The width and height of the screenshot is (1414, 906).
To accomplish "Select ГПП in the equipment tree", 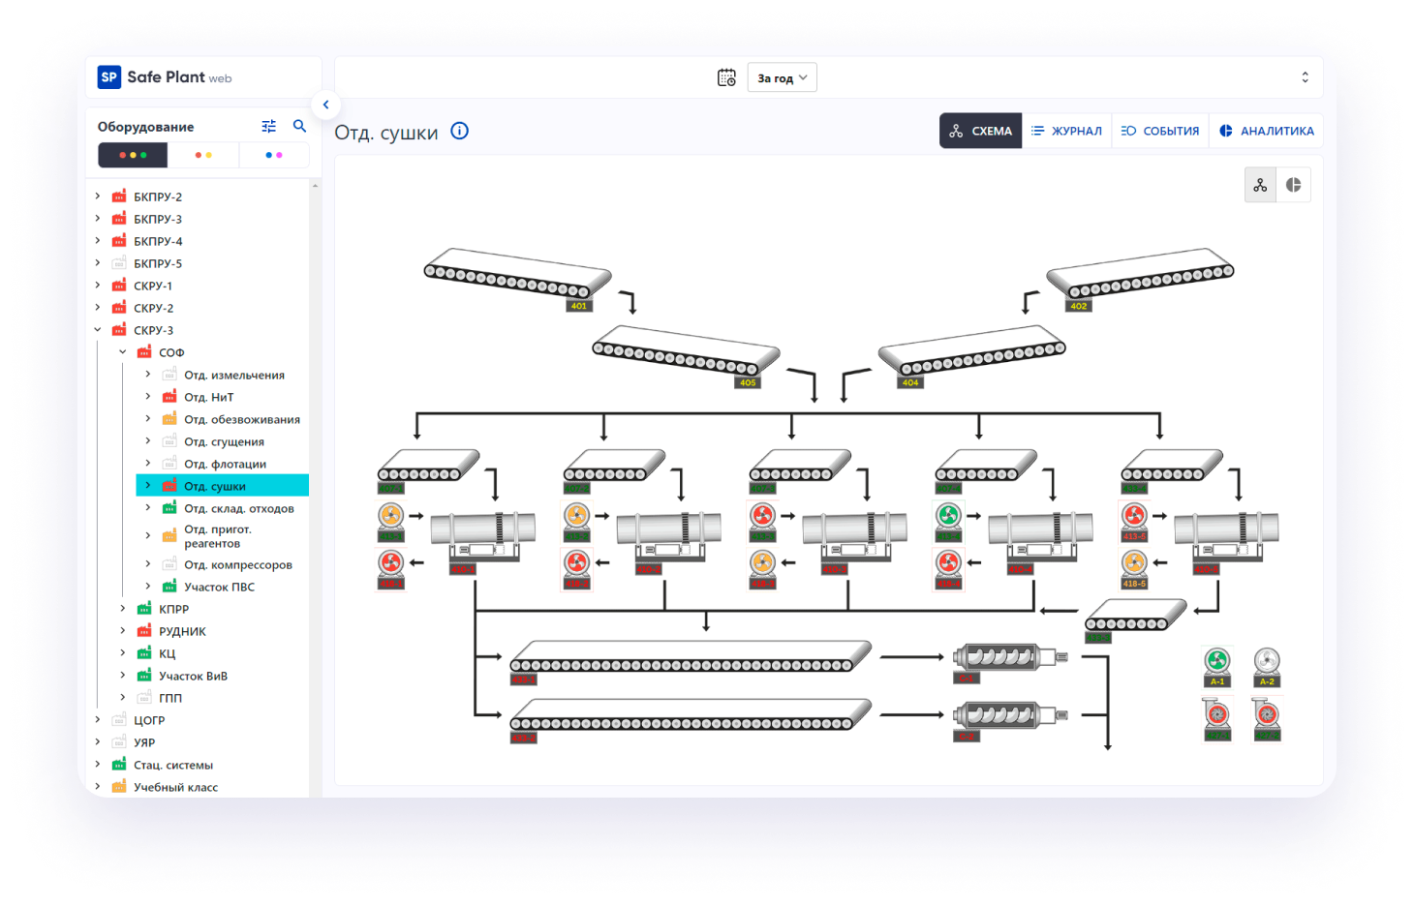I will coord(170,698).
